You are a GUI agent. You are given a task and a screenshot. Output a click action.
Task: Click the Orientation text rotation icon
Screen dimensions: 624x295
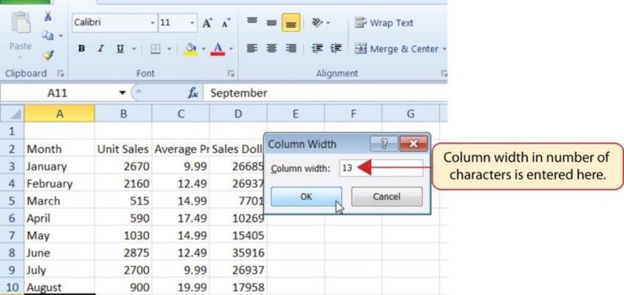click(x=318, y=23)
